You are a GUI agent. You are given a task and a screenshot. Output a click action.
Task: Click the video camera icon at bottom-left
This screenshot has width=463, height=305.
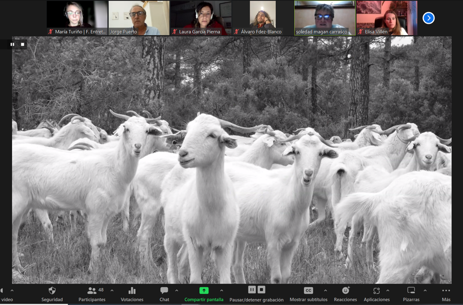click(1, 291)
